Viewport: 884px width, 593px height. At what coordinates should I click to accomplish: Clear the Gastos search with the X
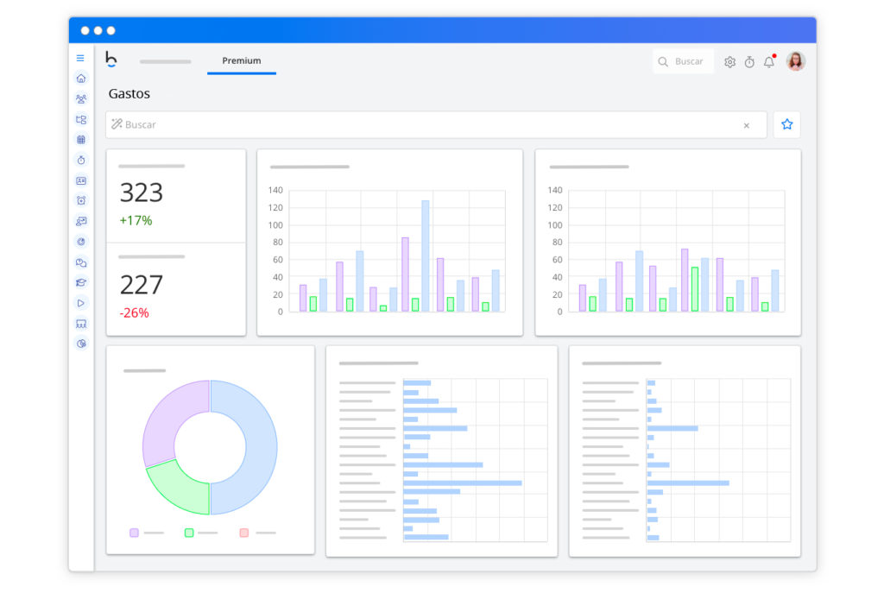point(747,126)
